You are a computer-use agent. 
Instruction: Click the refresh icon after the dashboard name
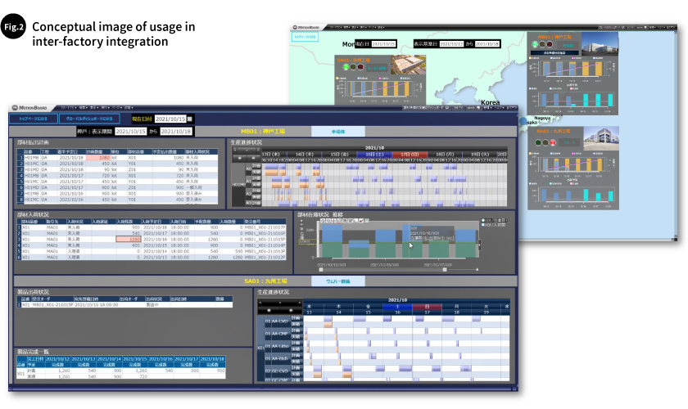tap(447, 107)
